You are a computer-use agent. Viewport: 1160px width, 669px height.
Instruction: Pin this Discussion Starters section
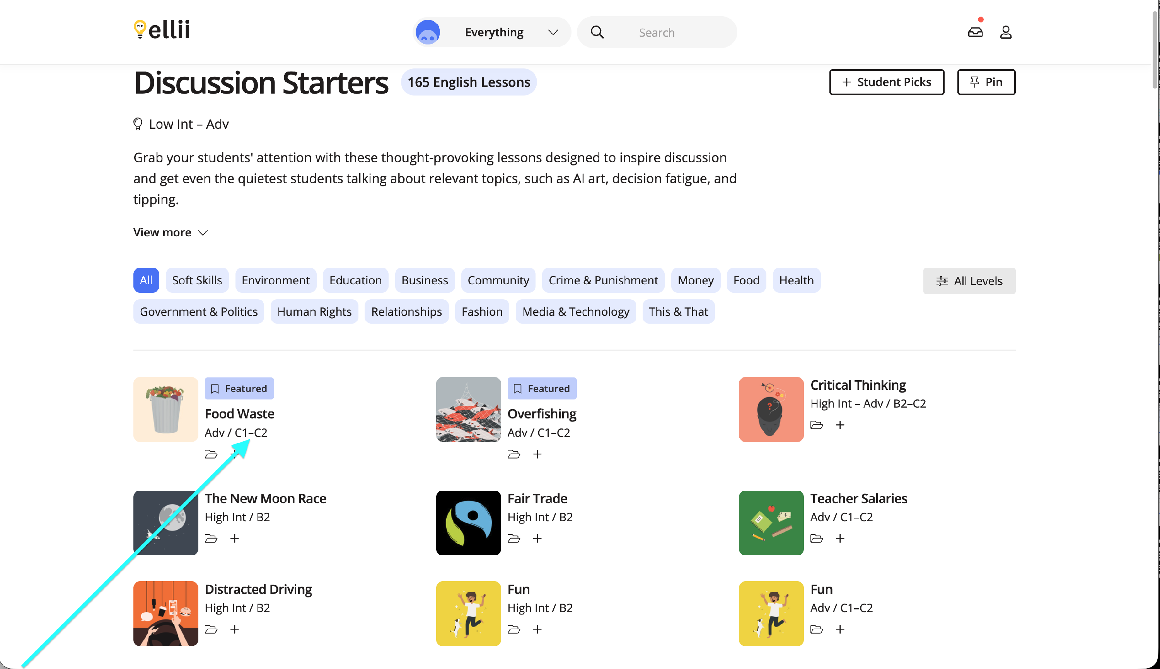tap(986, 82)
